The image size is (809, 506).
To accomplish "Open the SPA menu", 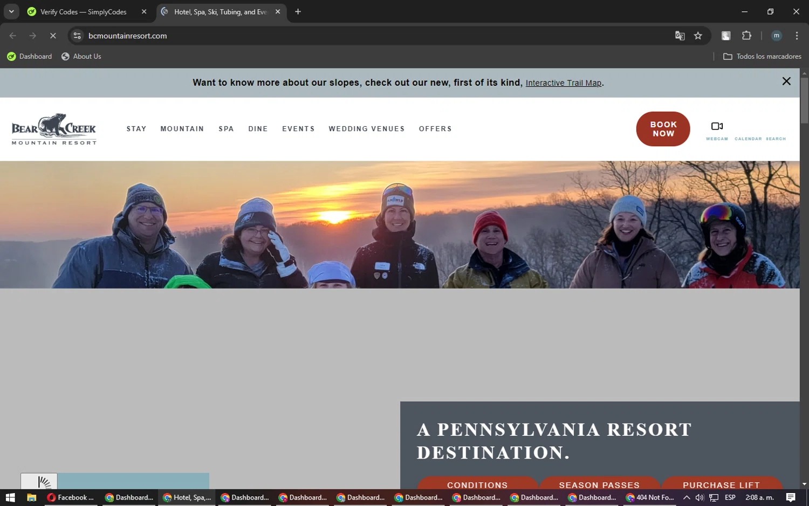I will pyautogui.click(x=226, y=129).
